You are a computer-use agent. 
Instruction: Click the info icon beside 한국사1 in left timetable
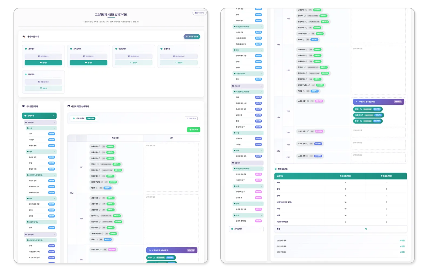coord(98,164)
